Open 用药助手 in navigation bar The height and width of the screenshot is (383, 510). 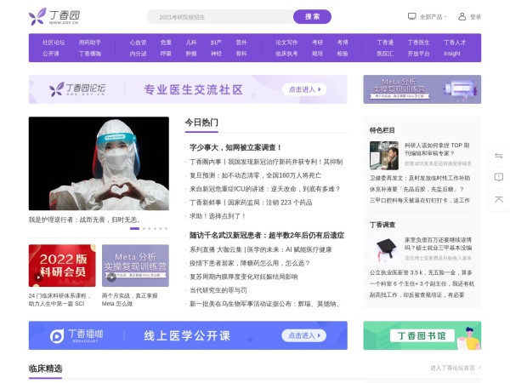pos(90,43)
